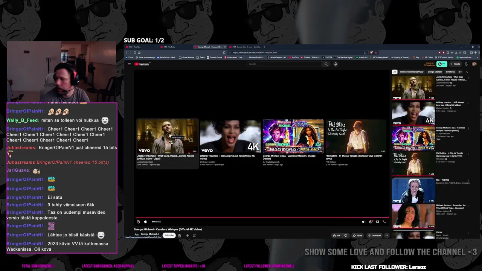Viewport: 482px width, 271px height.
Task: Like the Careless Whisper video
Action: click(x=336, y=236)
